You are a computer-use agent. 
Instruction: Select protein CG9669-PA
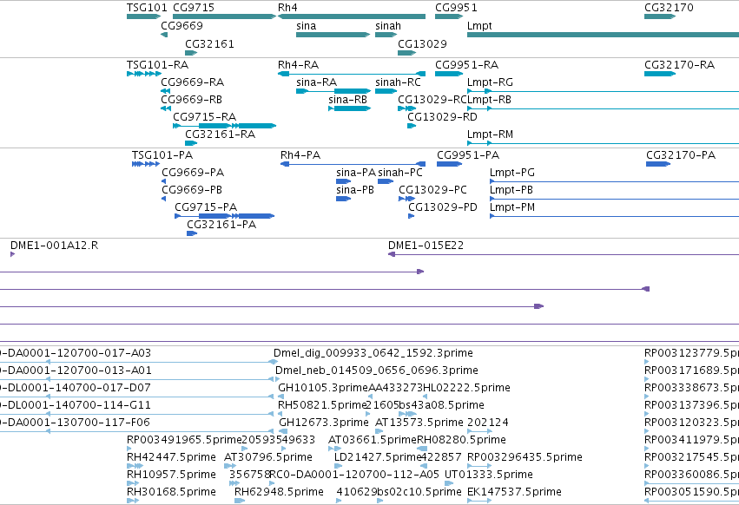[193, 173]
